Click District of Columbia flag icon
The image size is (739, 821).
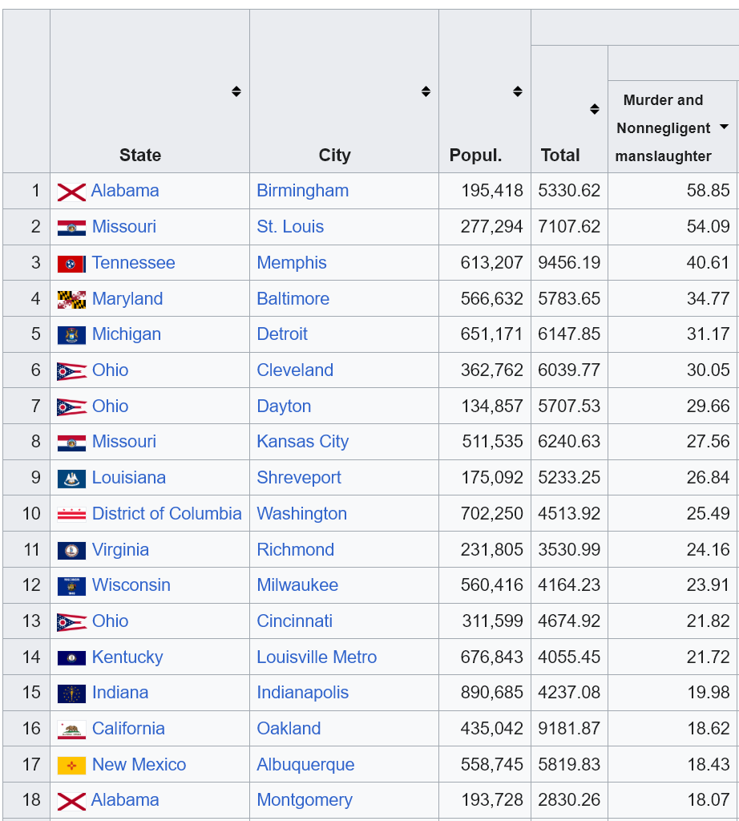click(71, 515)
